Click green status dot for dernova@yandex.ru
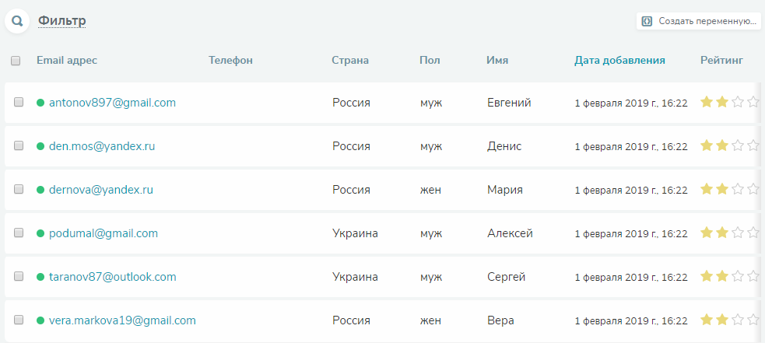 click(40, 190)
